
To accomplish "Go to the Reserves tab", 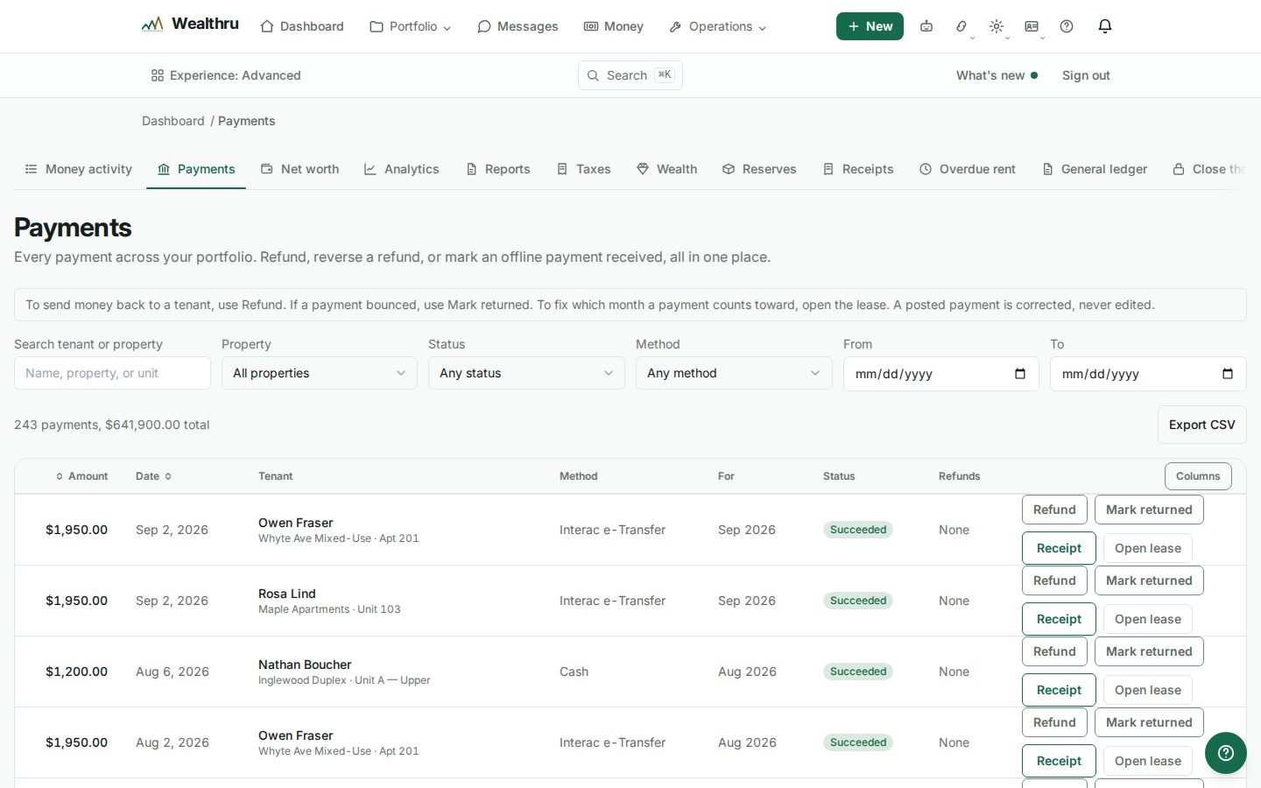I will point(759,169).
